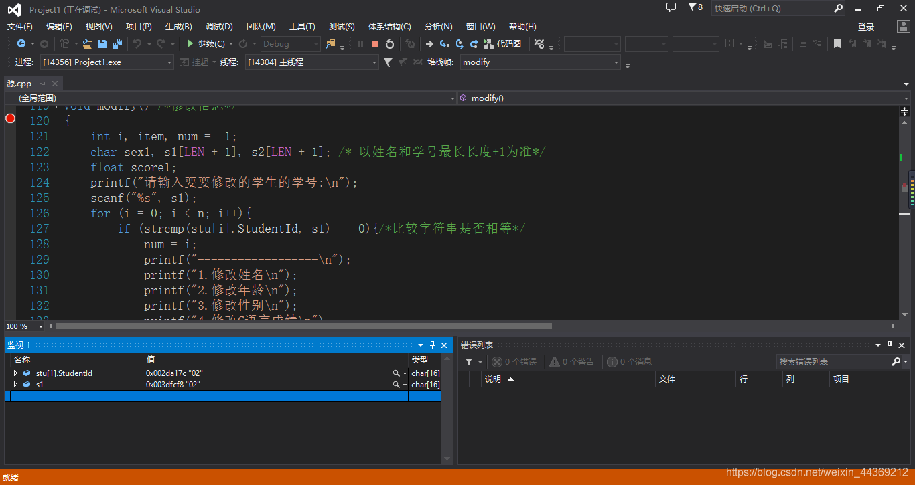
Task: Open the Thread dropdown 主线程
Action: 312,62
